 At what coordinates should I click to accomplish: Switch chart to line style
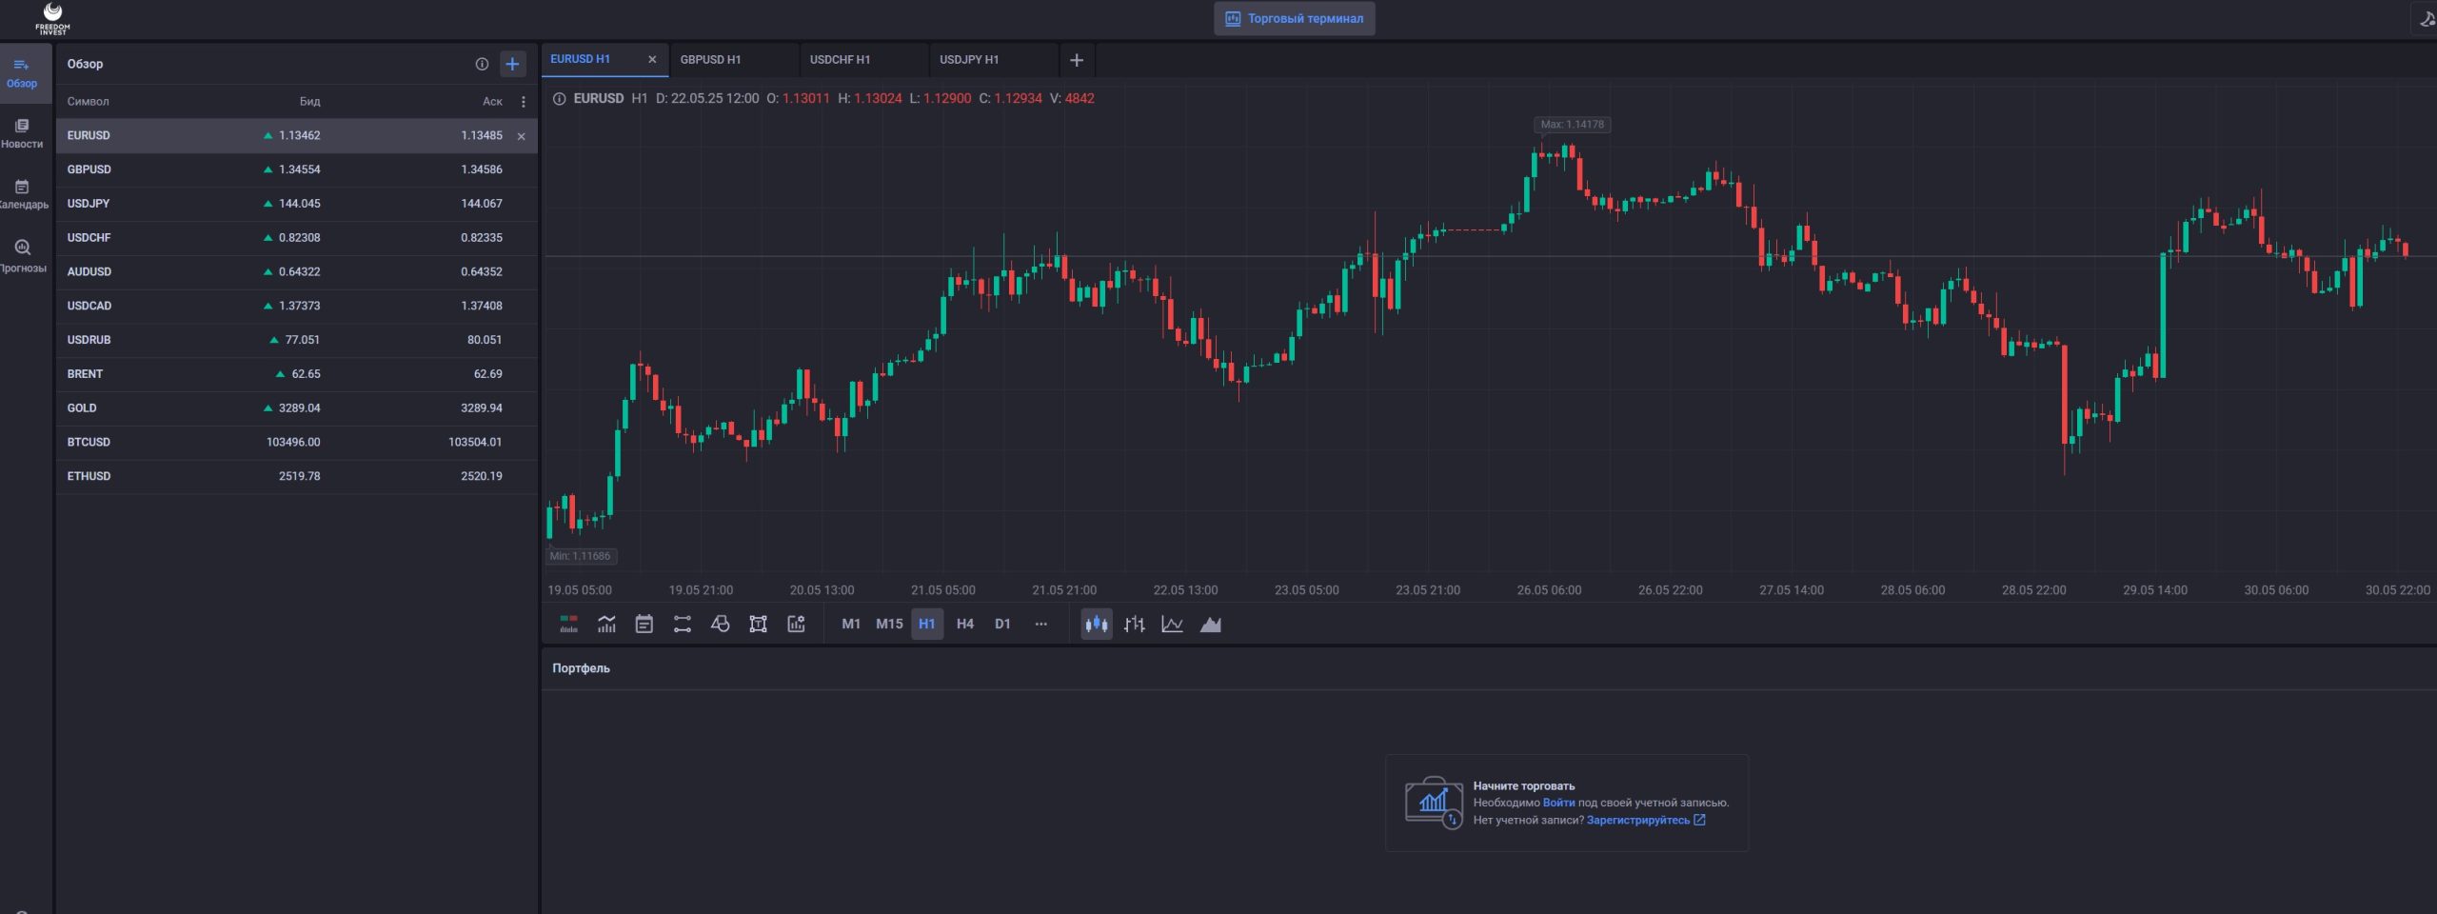(1172, 625)
